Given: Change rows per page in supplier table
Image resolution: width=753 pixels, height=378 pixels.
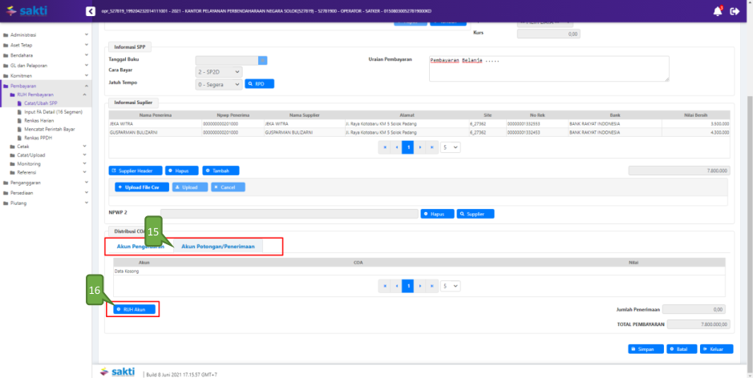Looking at the screenshot, I should coord(451,147).
